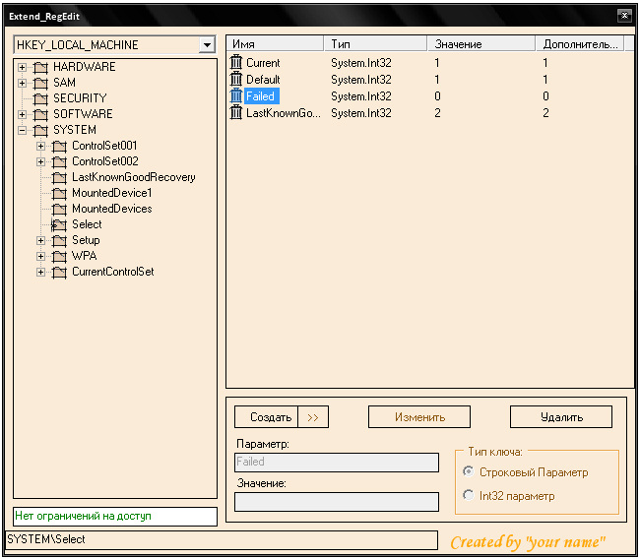Click the Select key folder icon
This screenshot has width=640, height=559.
tap(59, 224)
